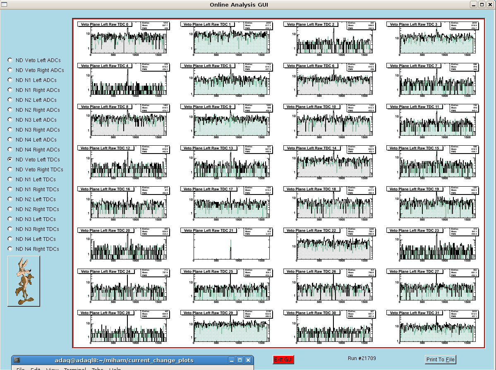The image size is (496, 370).
Task: Click terminal icon in adaq@adaql8 window title
Action: 17,360
